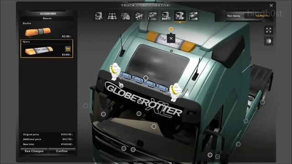Choose the Space beacon thumbnail
The image size is (292, 164).
(39, 50)
